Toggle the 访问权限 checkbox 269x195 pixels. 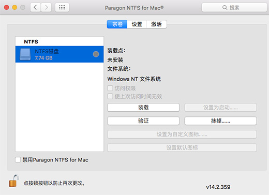point(110,88)
